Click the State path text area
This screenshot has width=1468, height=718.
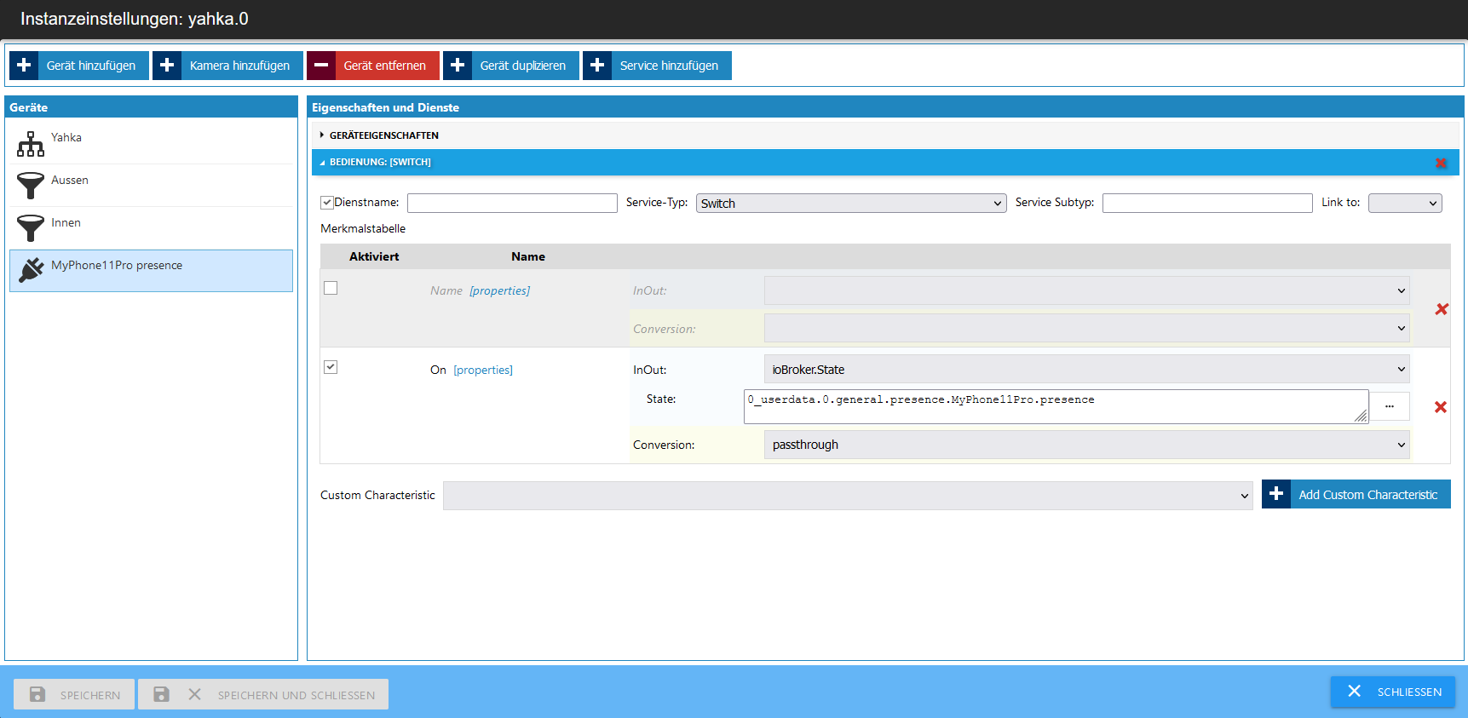[x=1056, y=406]
